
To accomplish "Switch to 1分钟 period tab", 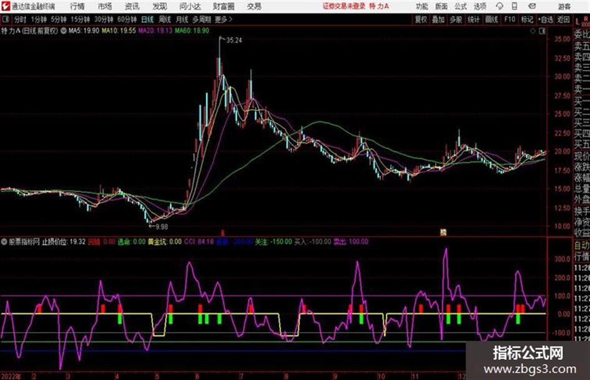I will click(x=39, y=19).
